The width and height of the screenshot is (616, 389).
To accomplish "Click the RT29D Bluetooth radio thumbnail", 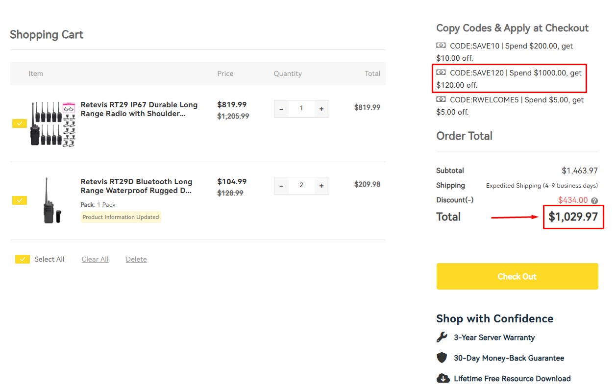I will 51,200.
